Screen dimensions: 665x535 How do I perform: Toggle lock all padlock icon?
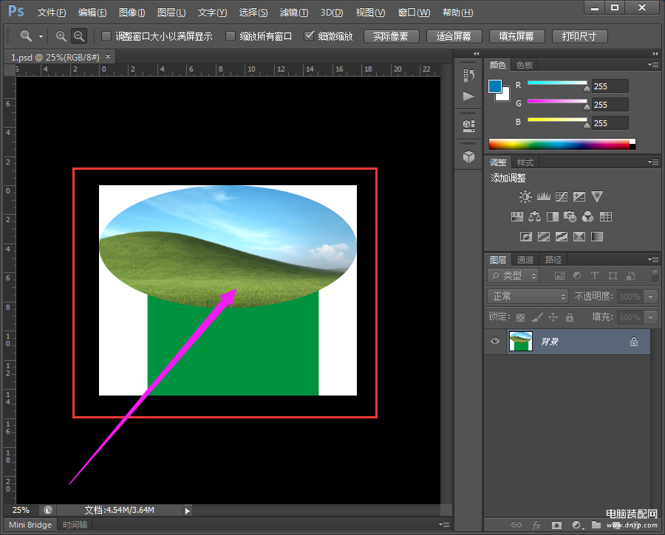pos(570,317)
